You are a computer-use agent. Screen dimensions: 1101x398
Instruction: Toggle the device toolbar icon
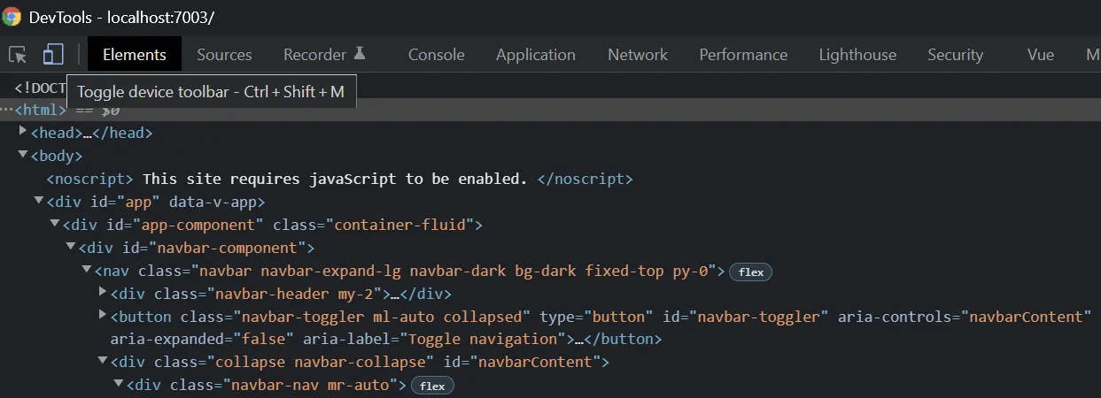[53, 55]
